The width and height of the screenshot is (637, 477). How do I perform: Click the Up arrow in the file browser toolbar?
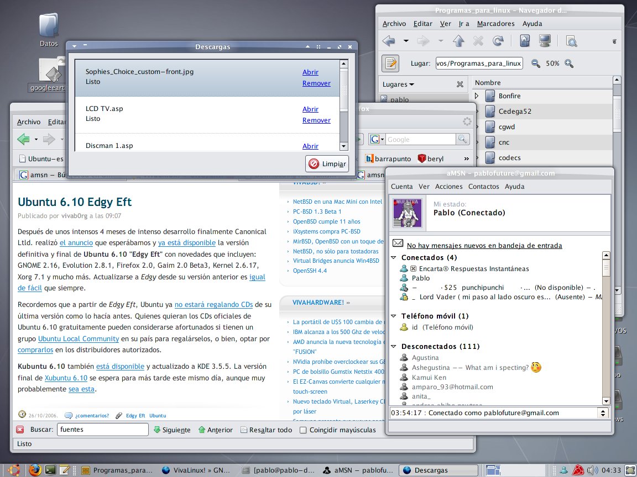coord(458,41)
